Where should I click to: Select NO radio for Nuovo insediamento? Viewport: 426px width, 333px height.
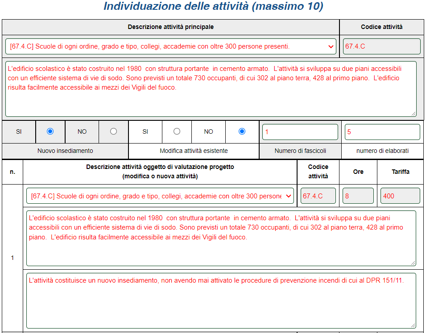tap(114, 132)
